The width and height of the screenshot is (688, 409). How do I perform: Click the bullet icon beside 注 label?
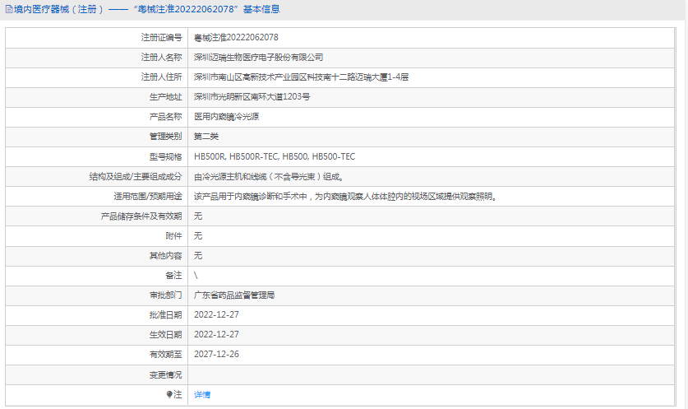(169, 394)
